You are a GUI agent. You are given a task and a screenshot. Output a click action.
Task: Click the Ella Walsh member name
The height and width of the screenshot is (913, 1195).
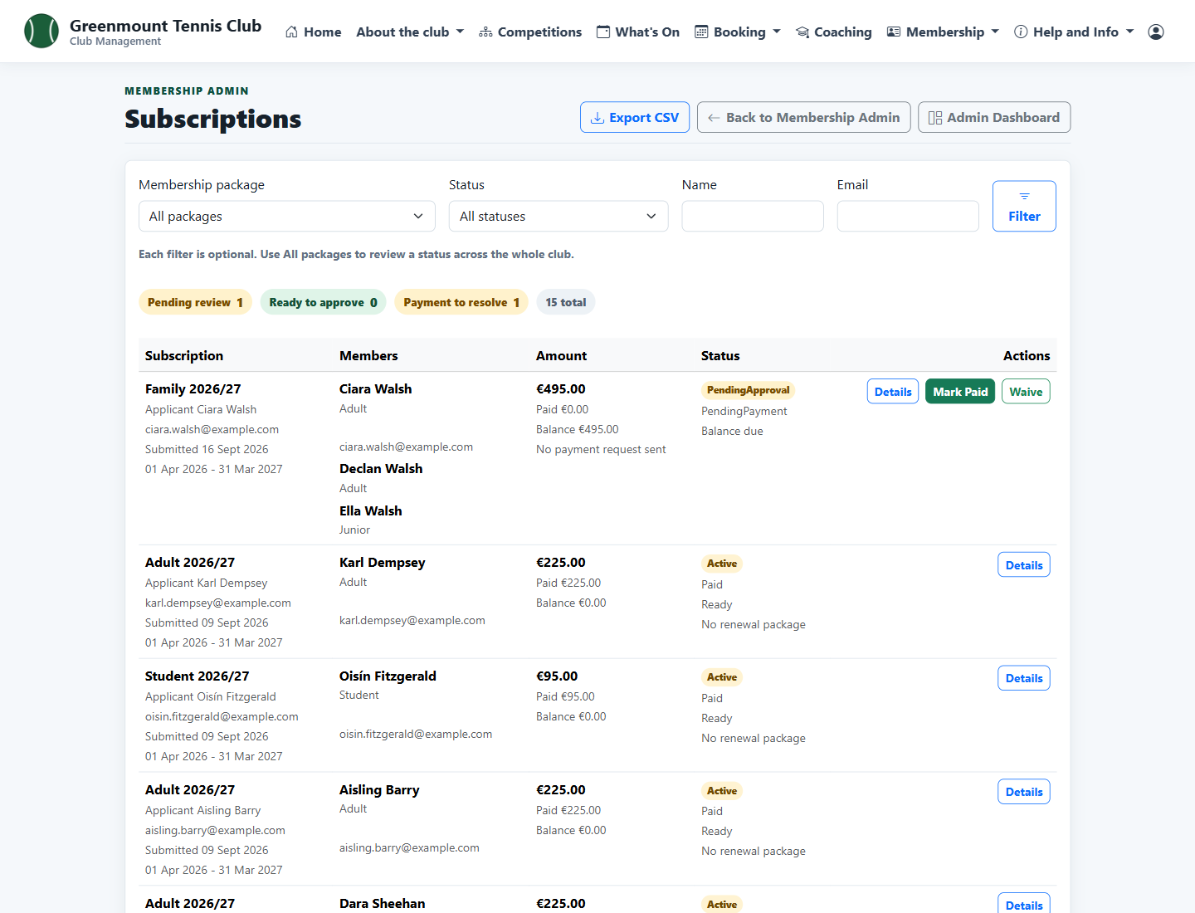371,511
